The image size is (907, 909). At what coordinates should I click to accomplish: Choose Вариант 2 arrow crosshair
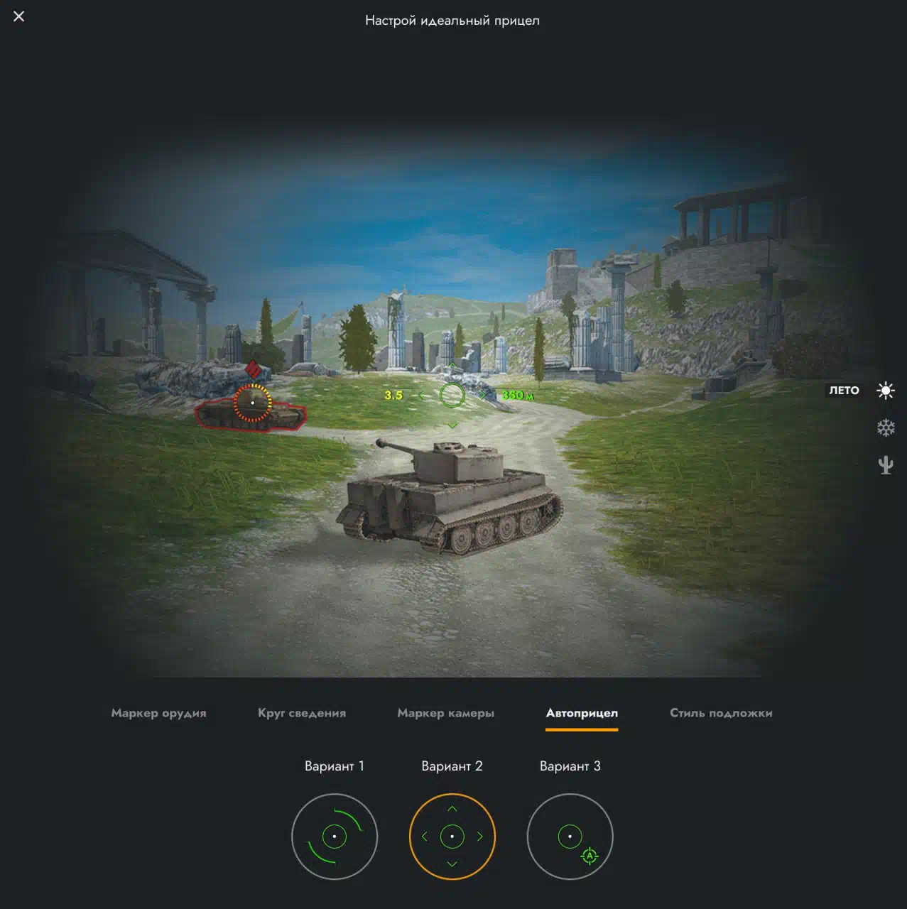[452, 837]
